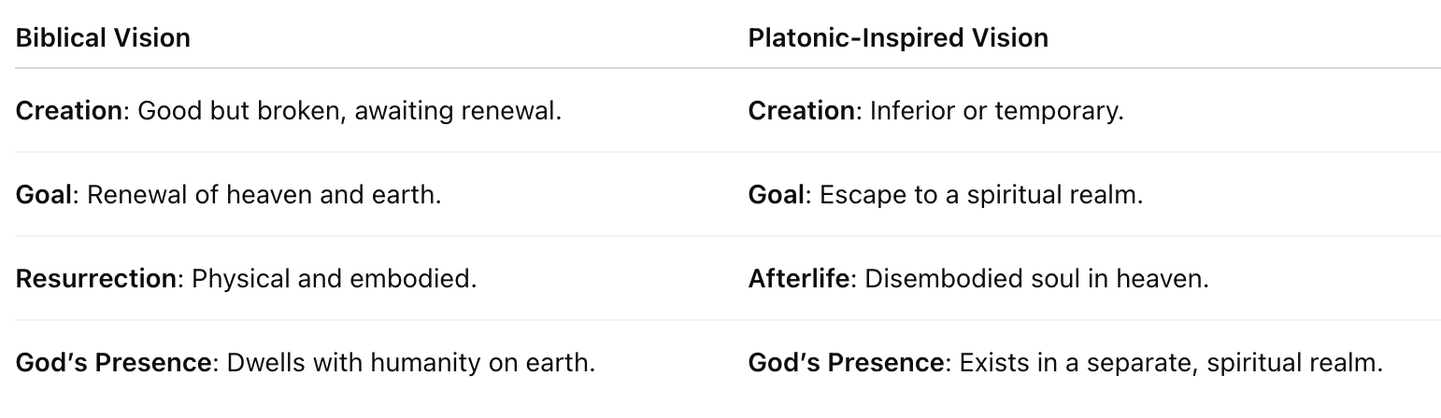1441x418 pixels.
Task: Click the text Inferior or temporary
Action: pos(996,111)
